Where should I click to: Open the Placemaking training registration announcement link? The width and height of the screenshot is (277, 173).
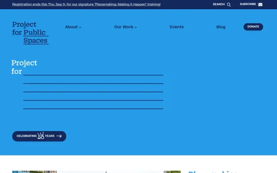tap(86, 5)
